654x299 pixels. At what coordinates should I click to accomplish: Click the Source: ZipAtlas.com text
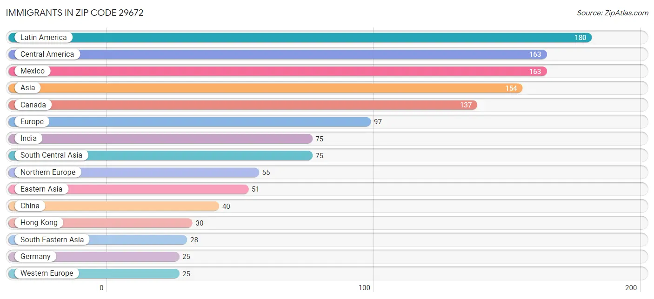[x=613, y=13]
